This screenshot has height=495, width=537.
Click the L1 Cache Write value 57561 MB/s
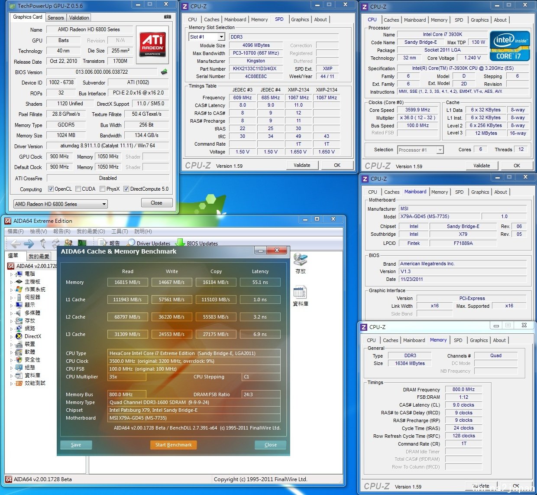click(x=171, y=300)
